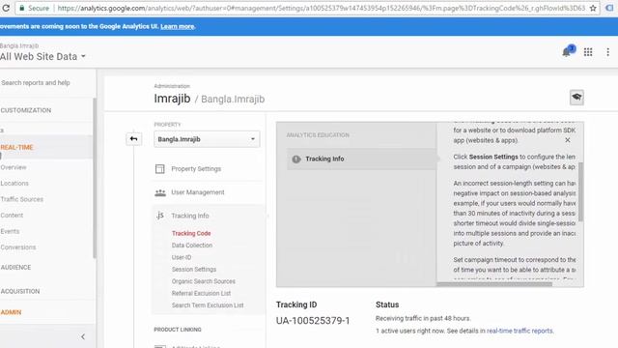
Task: Click the Analytics Education graduation cap icon
Action: [576, 97]
